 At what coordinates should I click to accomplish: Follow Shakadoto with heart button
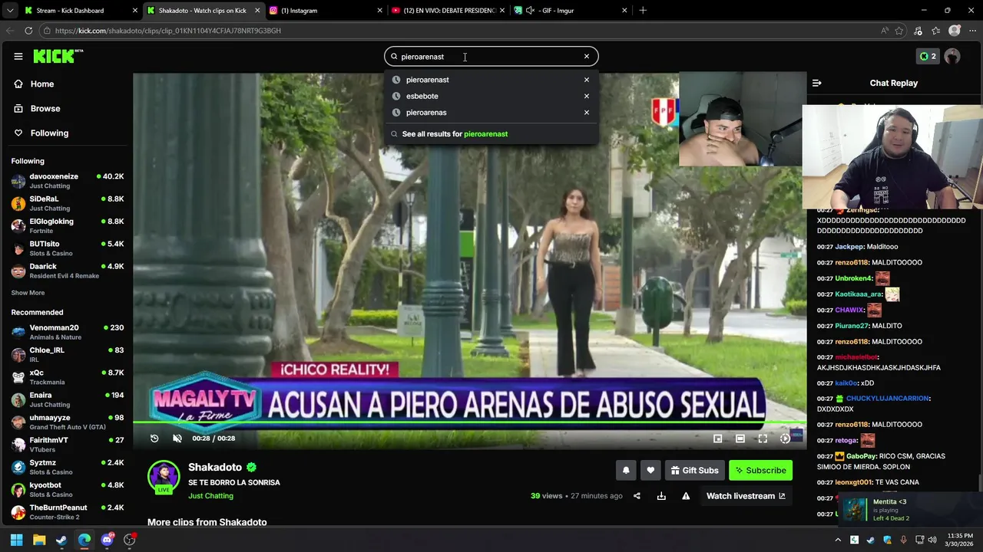coord(650,470)
